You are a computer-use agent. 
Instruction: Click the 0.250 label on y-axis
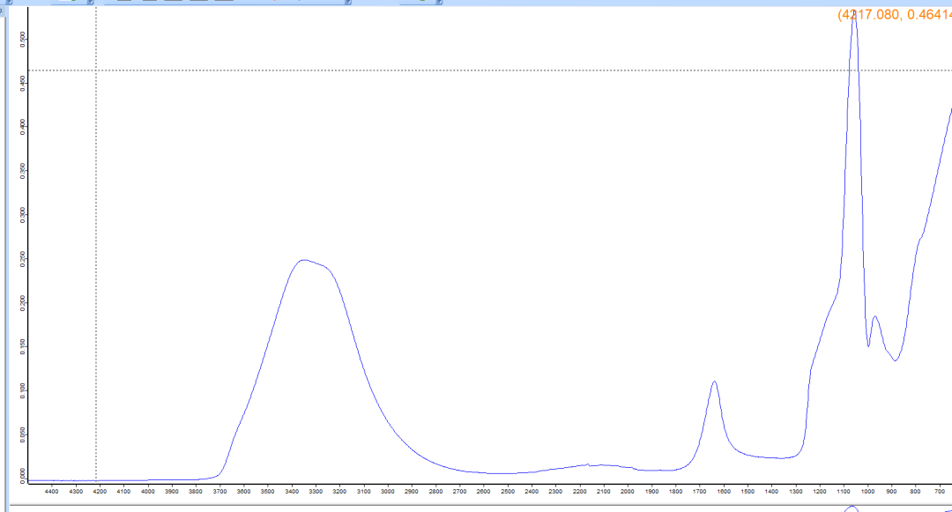coord(23,259)
